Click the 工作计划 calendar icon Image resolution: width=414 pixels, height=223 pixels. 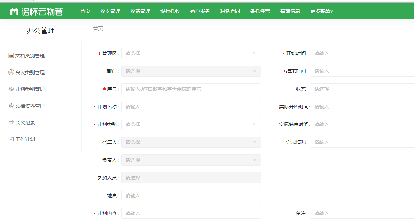[x=11, y=139]
